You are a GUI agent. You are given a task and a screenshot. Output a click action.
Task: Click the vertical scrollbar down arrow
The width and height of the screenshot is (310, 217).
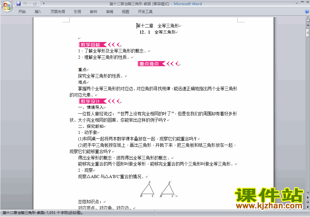click(x=308, y=193)
